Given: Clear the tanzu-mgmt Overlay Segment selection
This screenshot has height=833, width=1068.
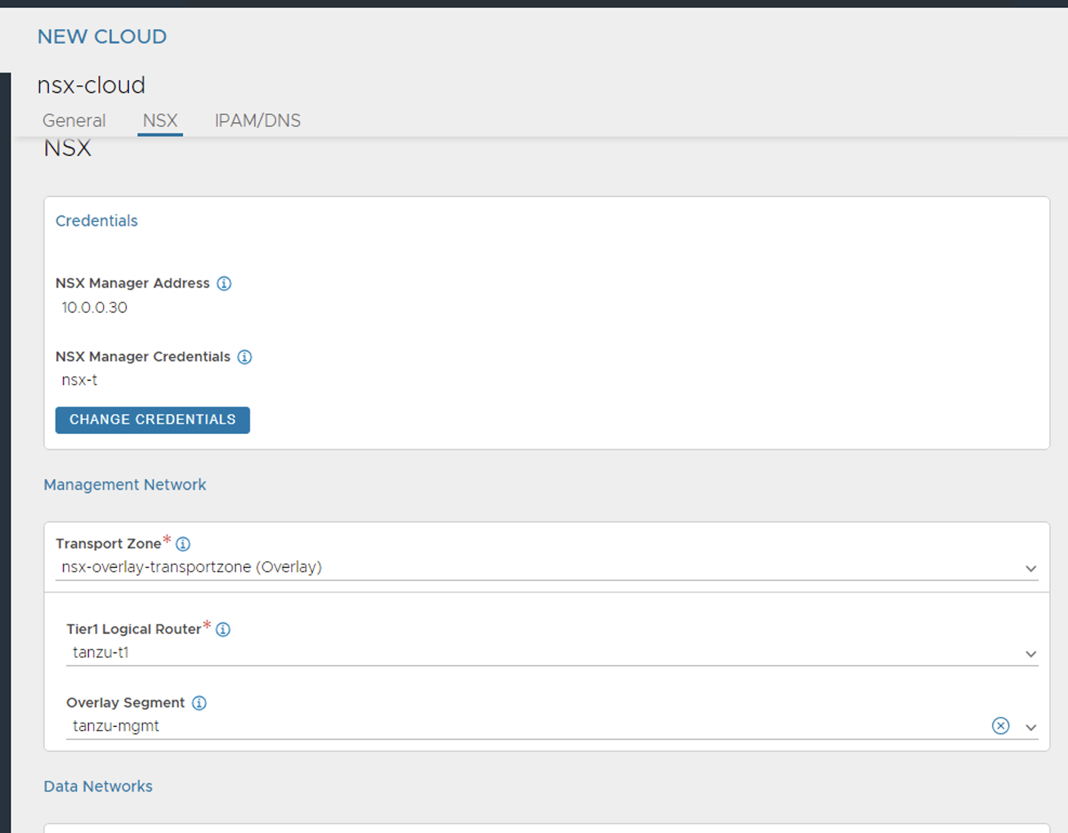Looking at the screenshot, I should 1001,726.
